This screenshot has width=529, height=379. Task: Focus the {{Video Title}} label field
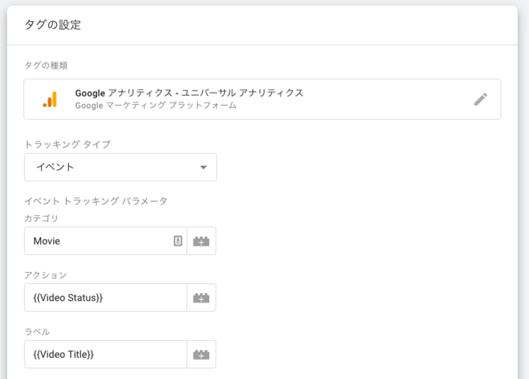[105, 354]
